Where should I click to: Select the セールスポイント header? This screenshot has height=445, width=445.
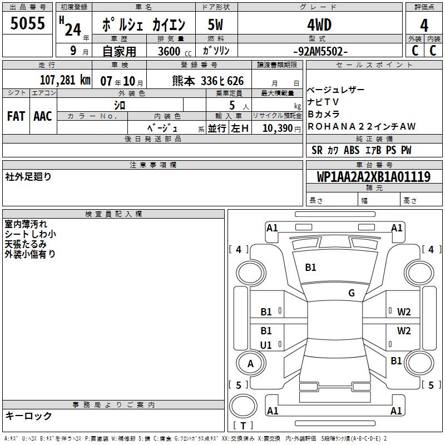tap(374, 65)
